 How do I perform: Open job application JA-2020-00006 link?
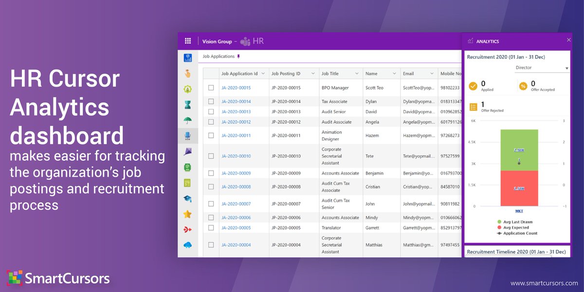236,218
